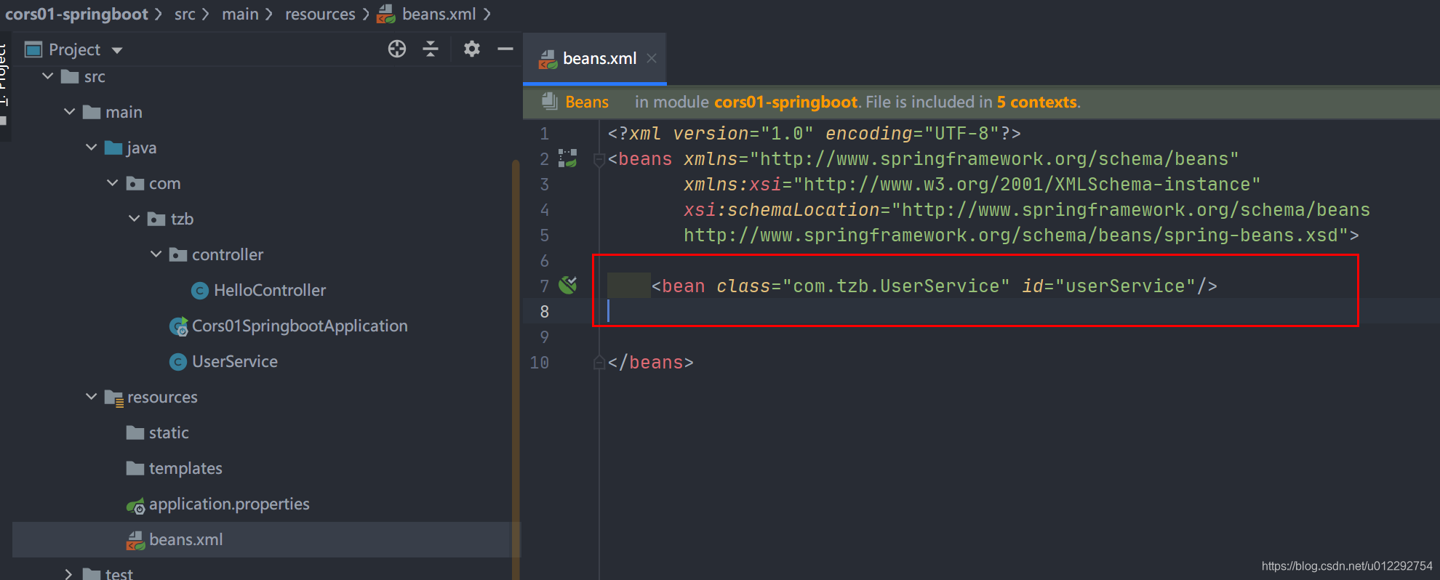The height and width of the screenshot is (580, 1440).
Task: Click the application.properties Spring leaf icon
Action: coord(136,506)
